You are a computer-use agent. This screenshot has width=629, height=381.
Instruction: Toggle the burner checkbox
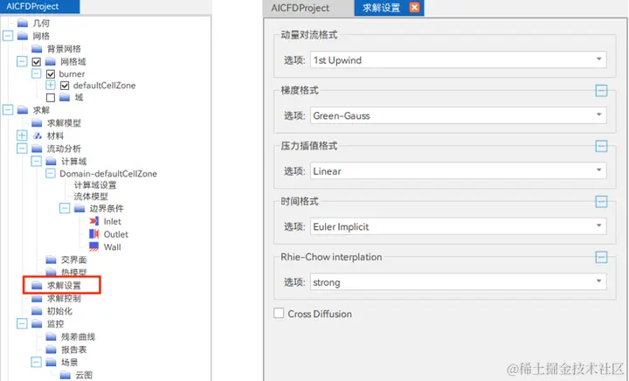tap(51, 74)
